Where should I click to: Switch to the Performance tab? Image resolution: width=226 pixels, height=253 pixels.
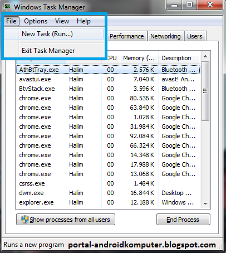(x=127, y=36)
